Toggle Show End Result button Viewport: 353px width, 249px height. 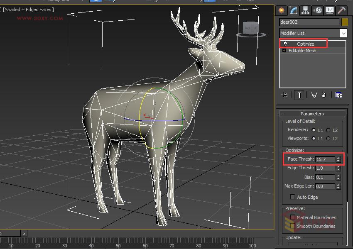299,95
